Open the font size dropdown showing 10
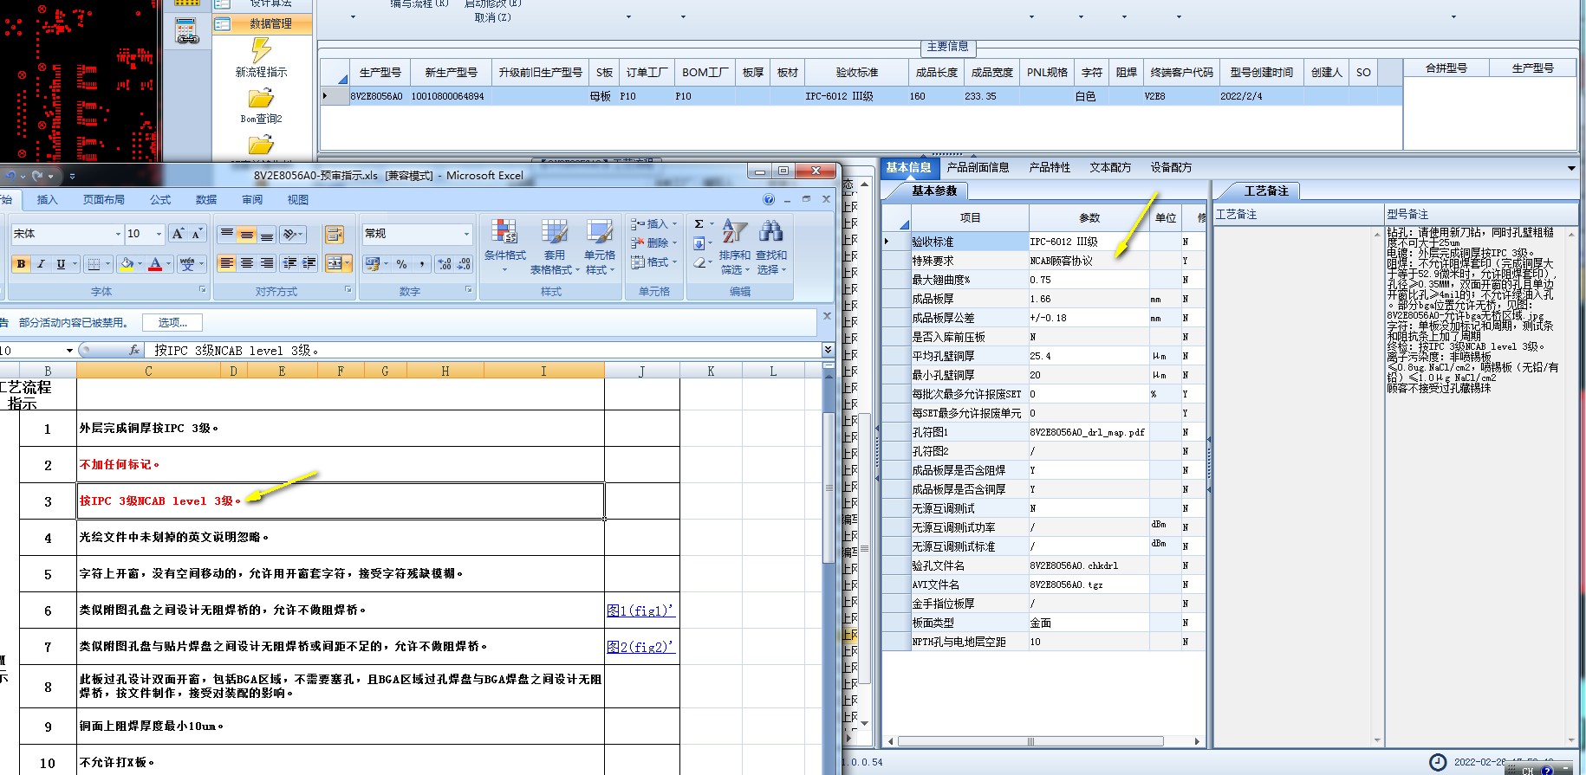Screen dimensions: 1586x775 tap(159, 234)
